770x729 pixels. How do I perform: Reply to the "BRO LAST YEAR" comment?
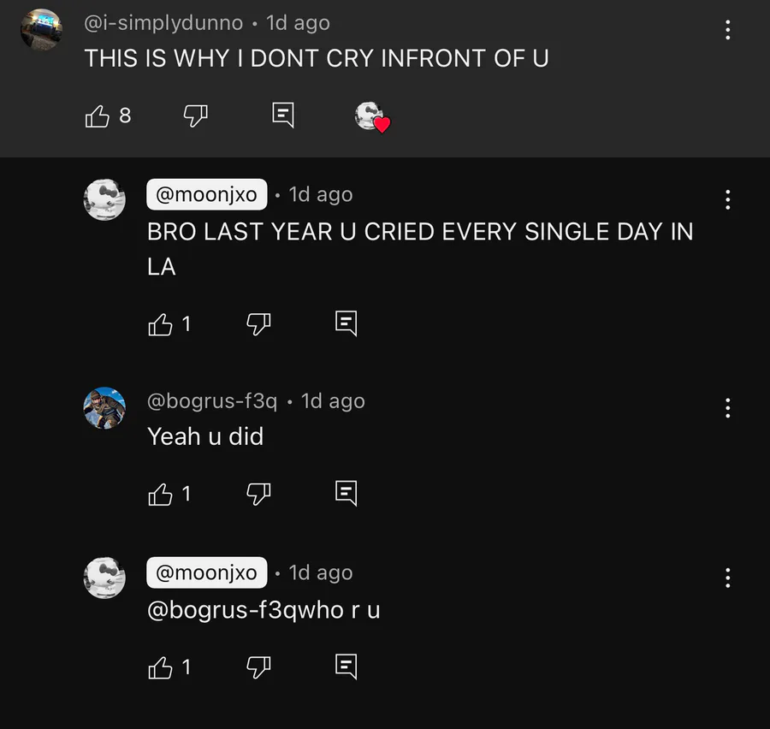pyautogui.click(x=346, y=323)
